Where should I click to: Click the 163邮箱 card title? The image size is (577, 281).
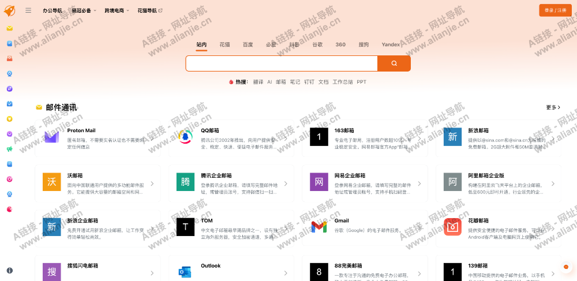pos(344,130)
